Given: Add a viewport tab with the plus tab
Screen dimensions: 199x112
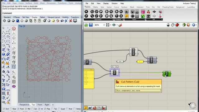Looking at the screenshot, I should pyautogui.click(x=53, y=105).
